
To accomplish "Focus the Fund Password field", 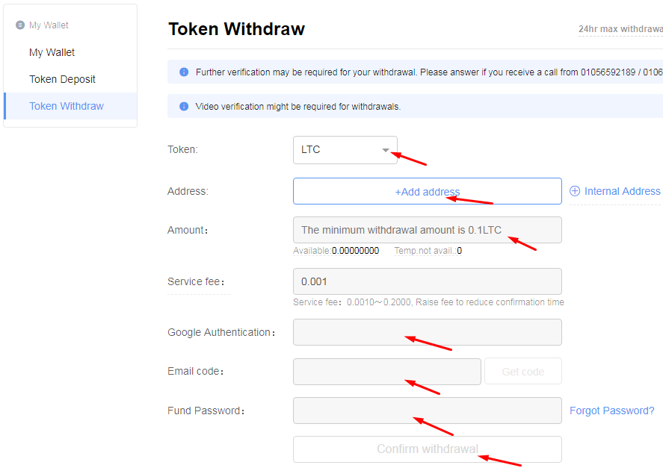I will (427, 411).
